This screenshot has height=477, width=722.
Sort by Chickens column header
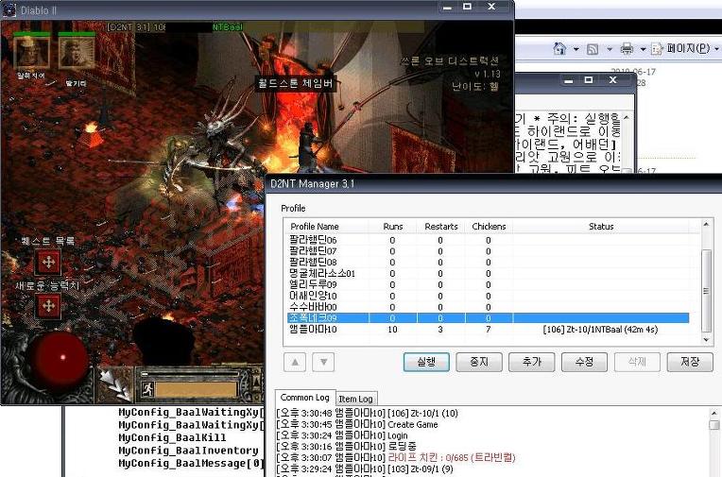point(489,227)
